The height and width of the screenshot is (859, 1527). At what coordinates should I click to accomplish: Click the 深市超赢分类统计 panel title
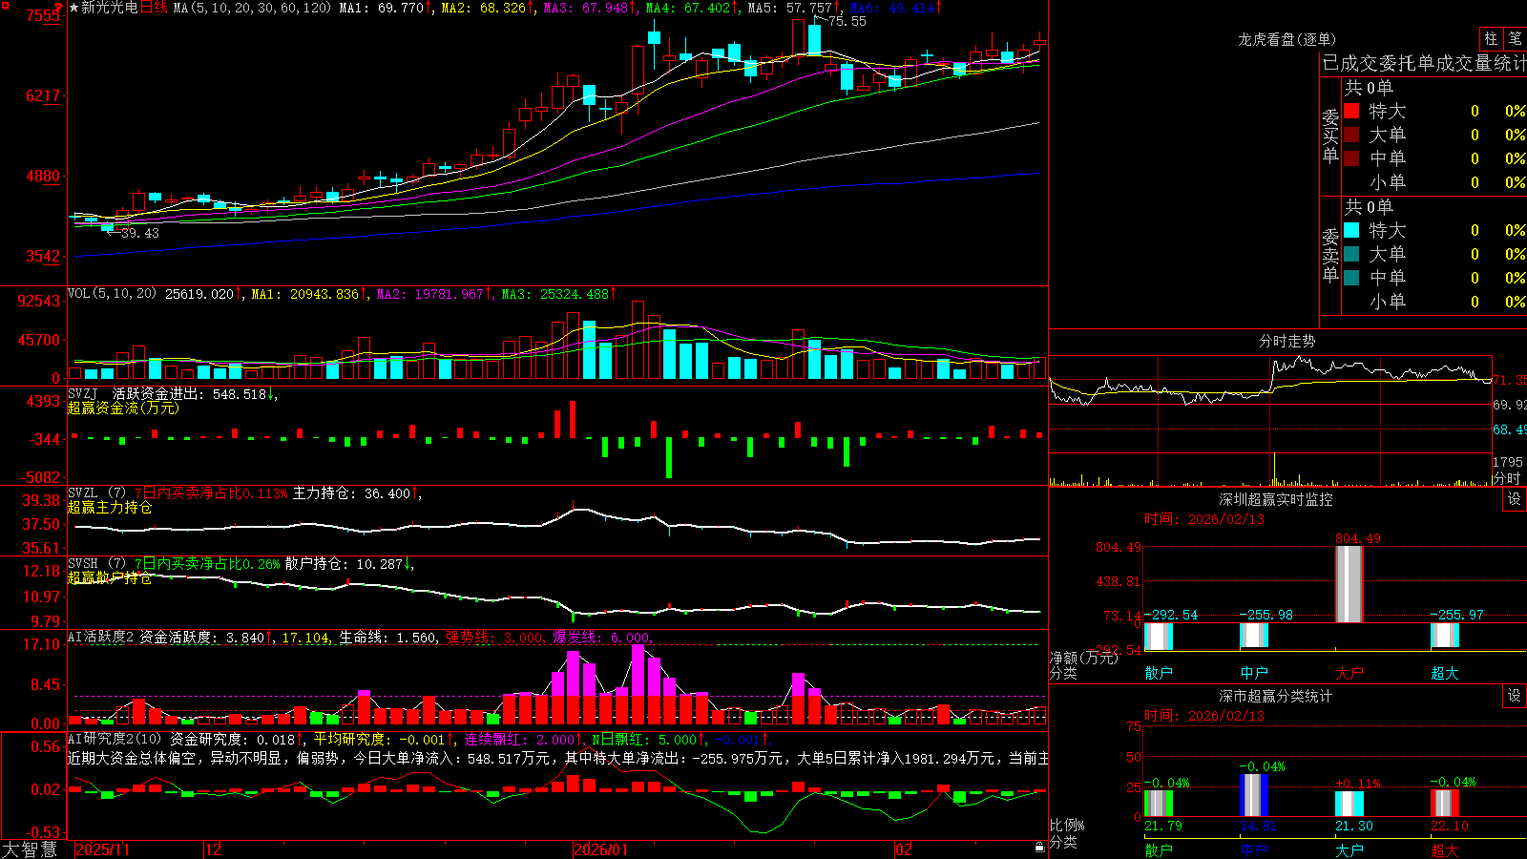coord(1276,696)
